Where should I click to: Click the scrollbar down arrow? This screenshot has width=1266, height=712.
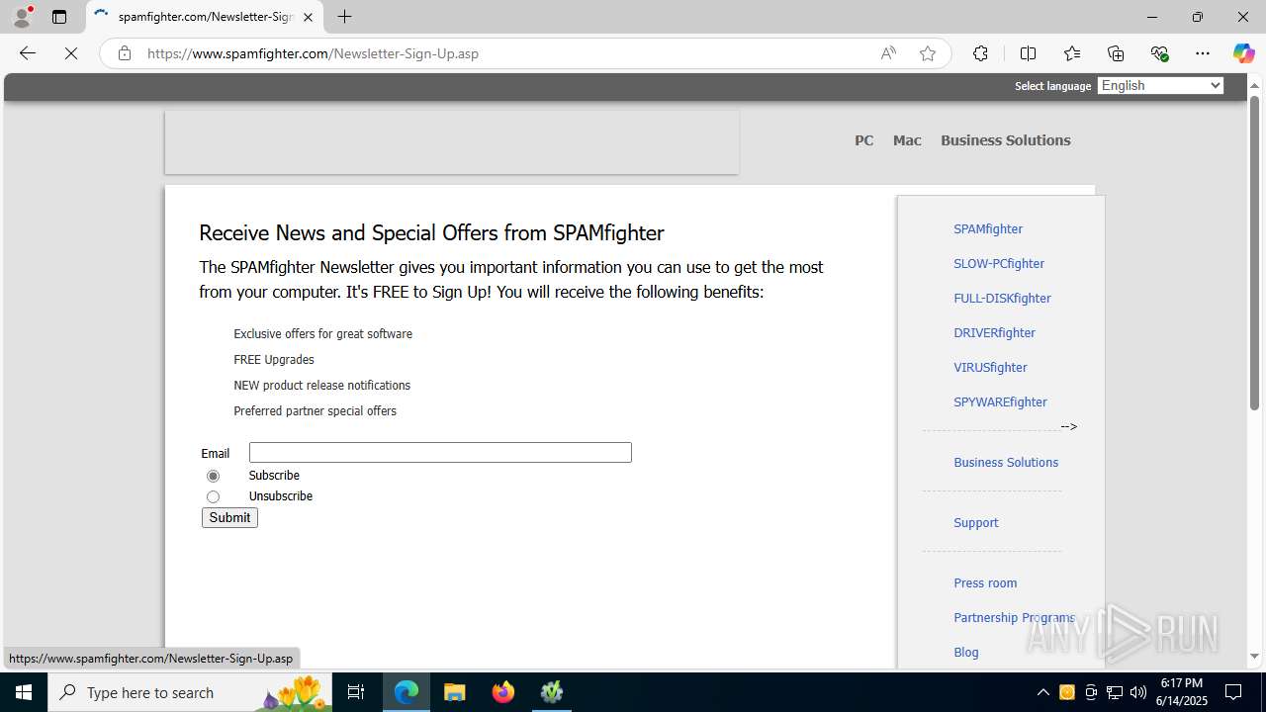coord(1254,656)
